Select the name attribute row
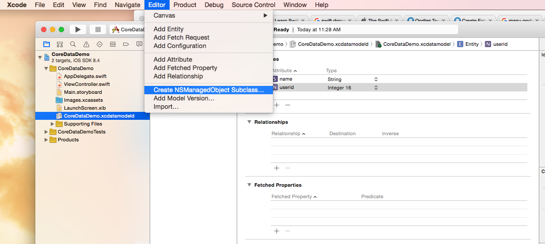 click(x=399, y=79)
